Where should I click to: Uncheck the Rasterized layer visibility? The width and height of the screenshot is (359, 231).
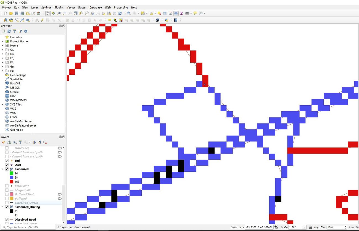[x=7, y=169]
